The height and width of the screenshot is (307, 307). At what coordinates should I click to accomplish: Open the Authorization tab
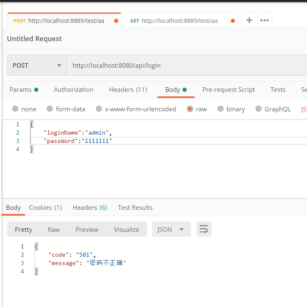(x=74, y=90)
